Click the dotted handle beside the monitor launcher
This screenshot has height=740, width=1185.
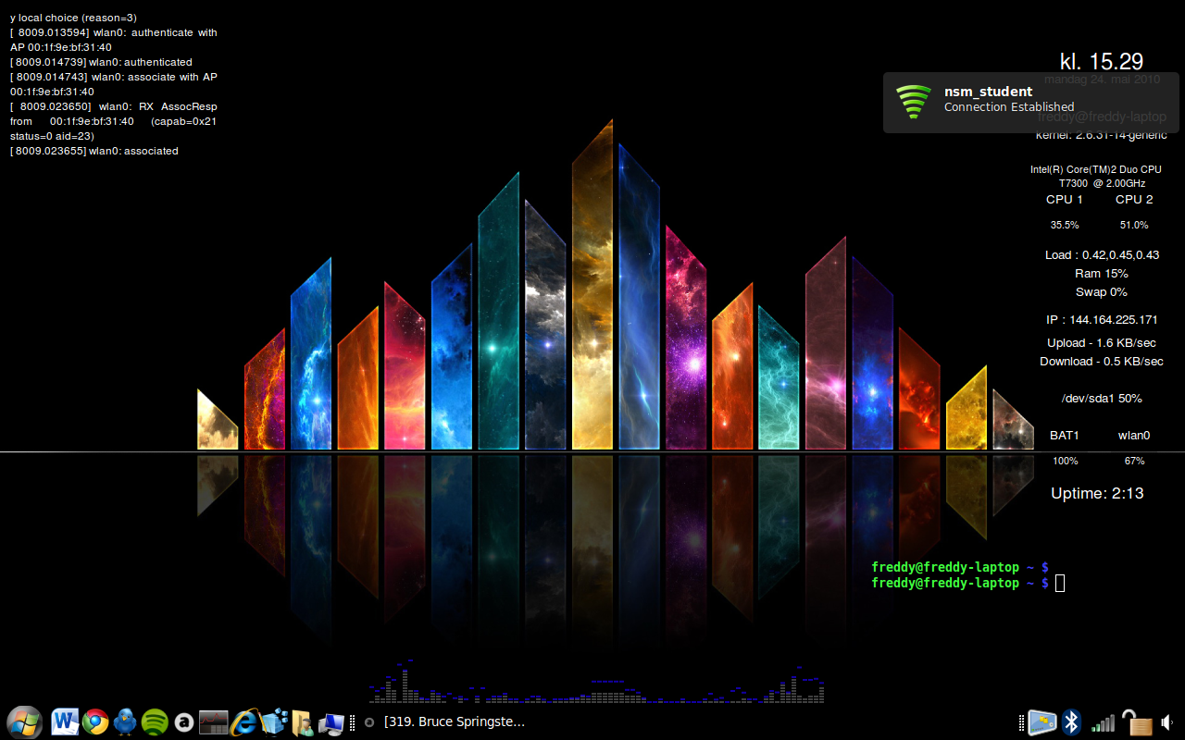[352, 722]
